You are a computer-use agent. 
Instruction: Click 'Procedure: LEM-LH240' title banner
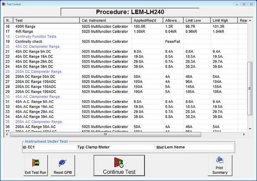(130, 12)
